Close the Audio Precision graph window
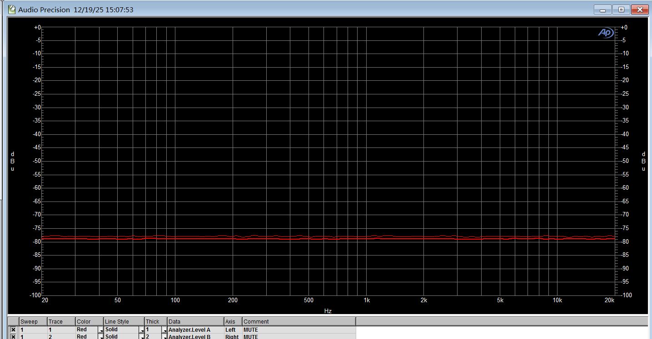 (640, 10)
